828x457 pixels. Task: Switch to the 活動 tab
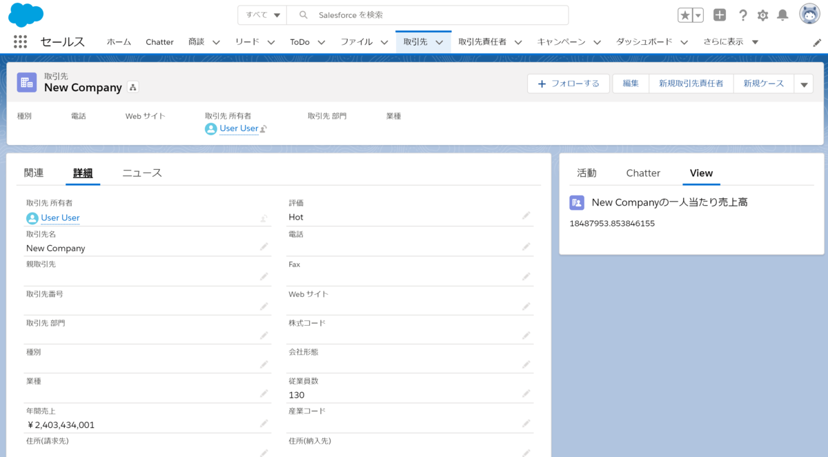pyautogui.click(x=586, y=173)
